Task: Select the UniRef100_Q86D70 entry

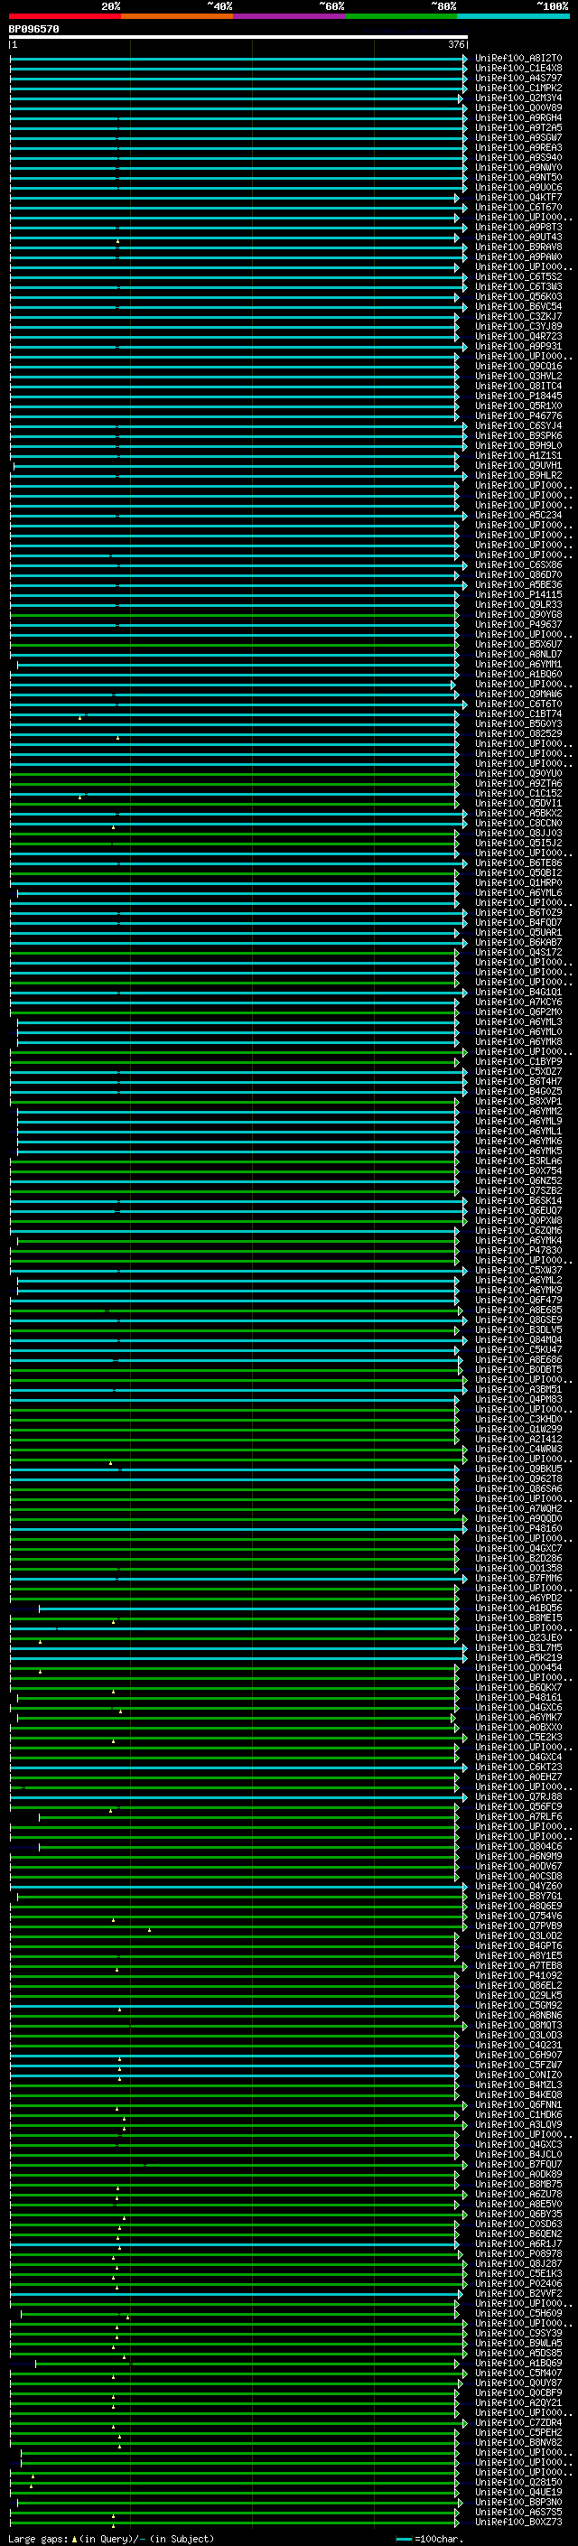Action: coord(517,575)
